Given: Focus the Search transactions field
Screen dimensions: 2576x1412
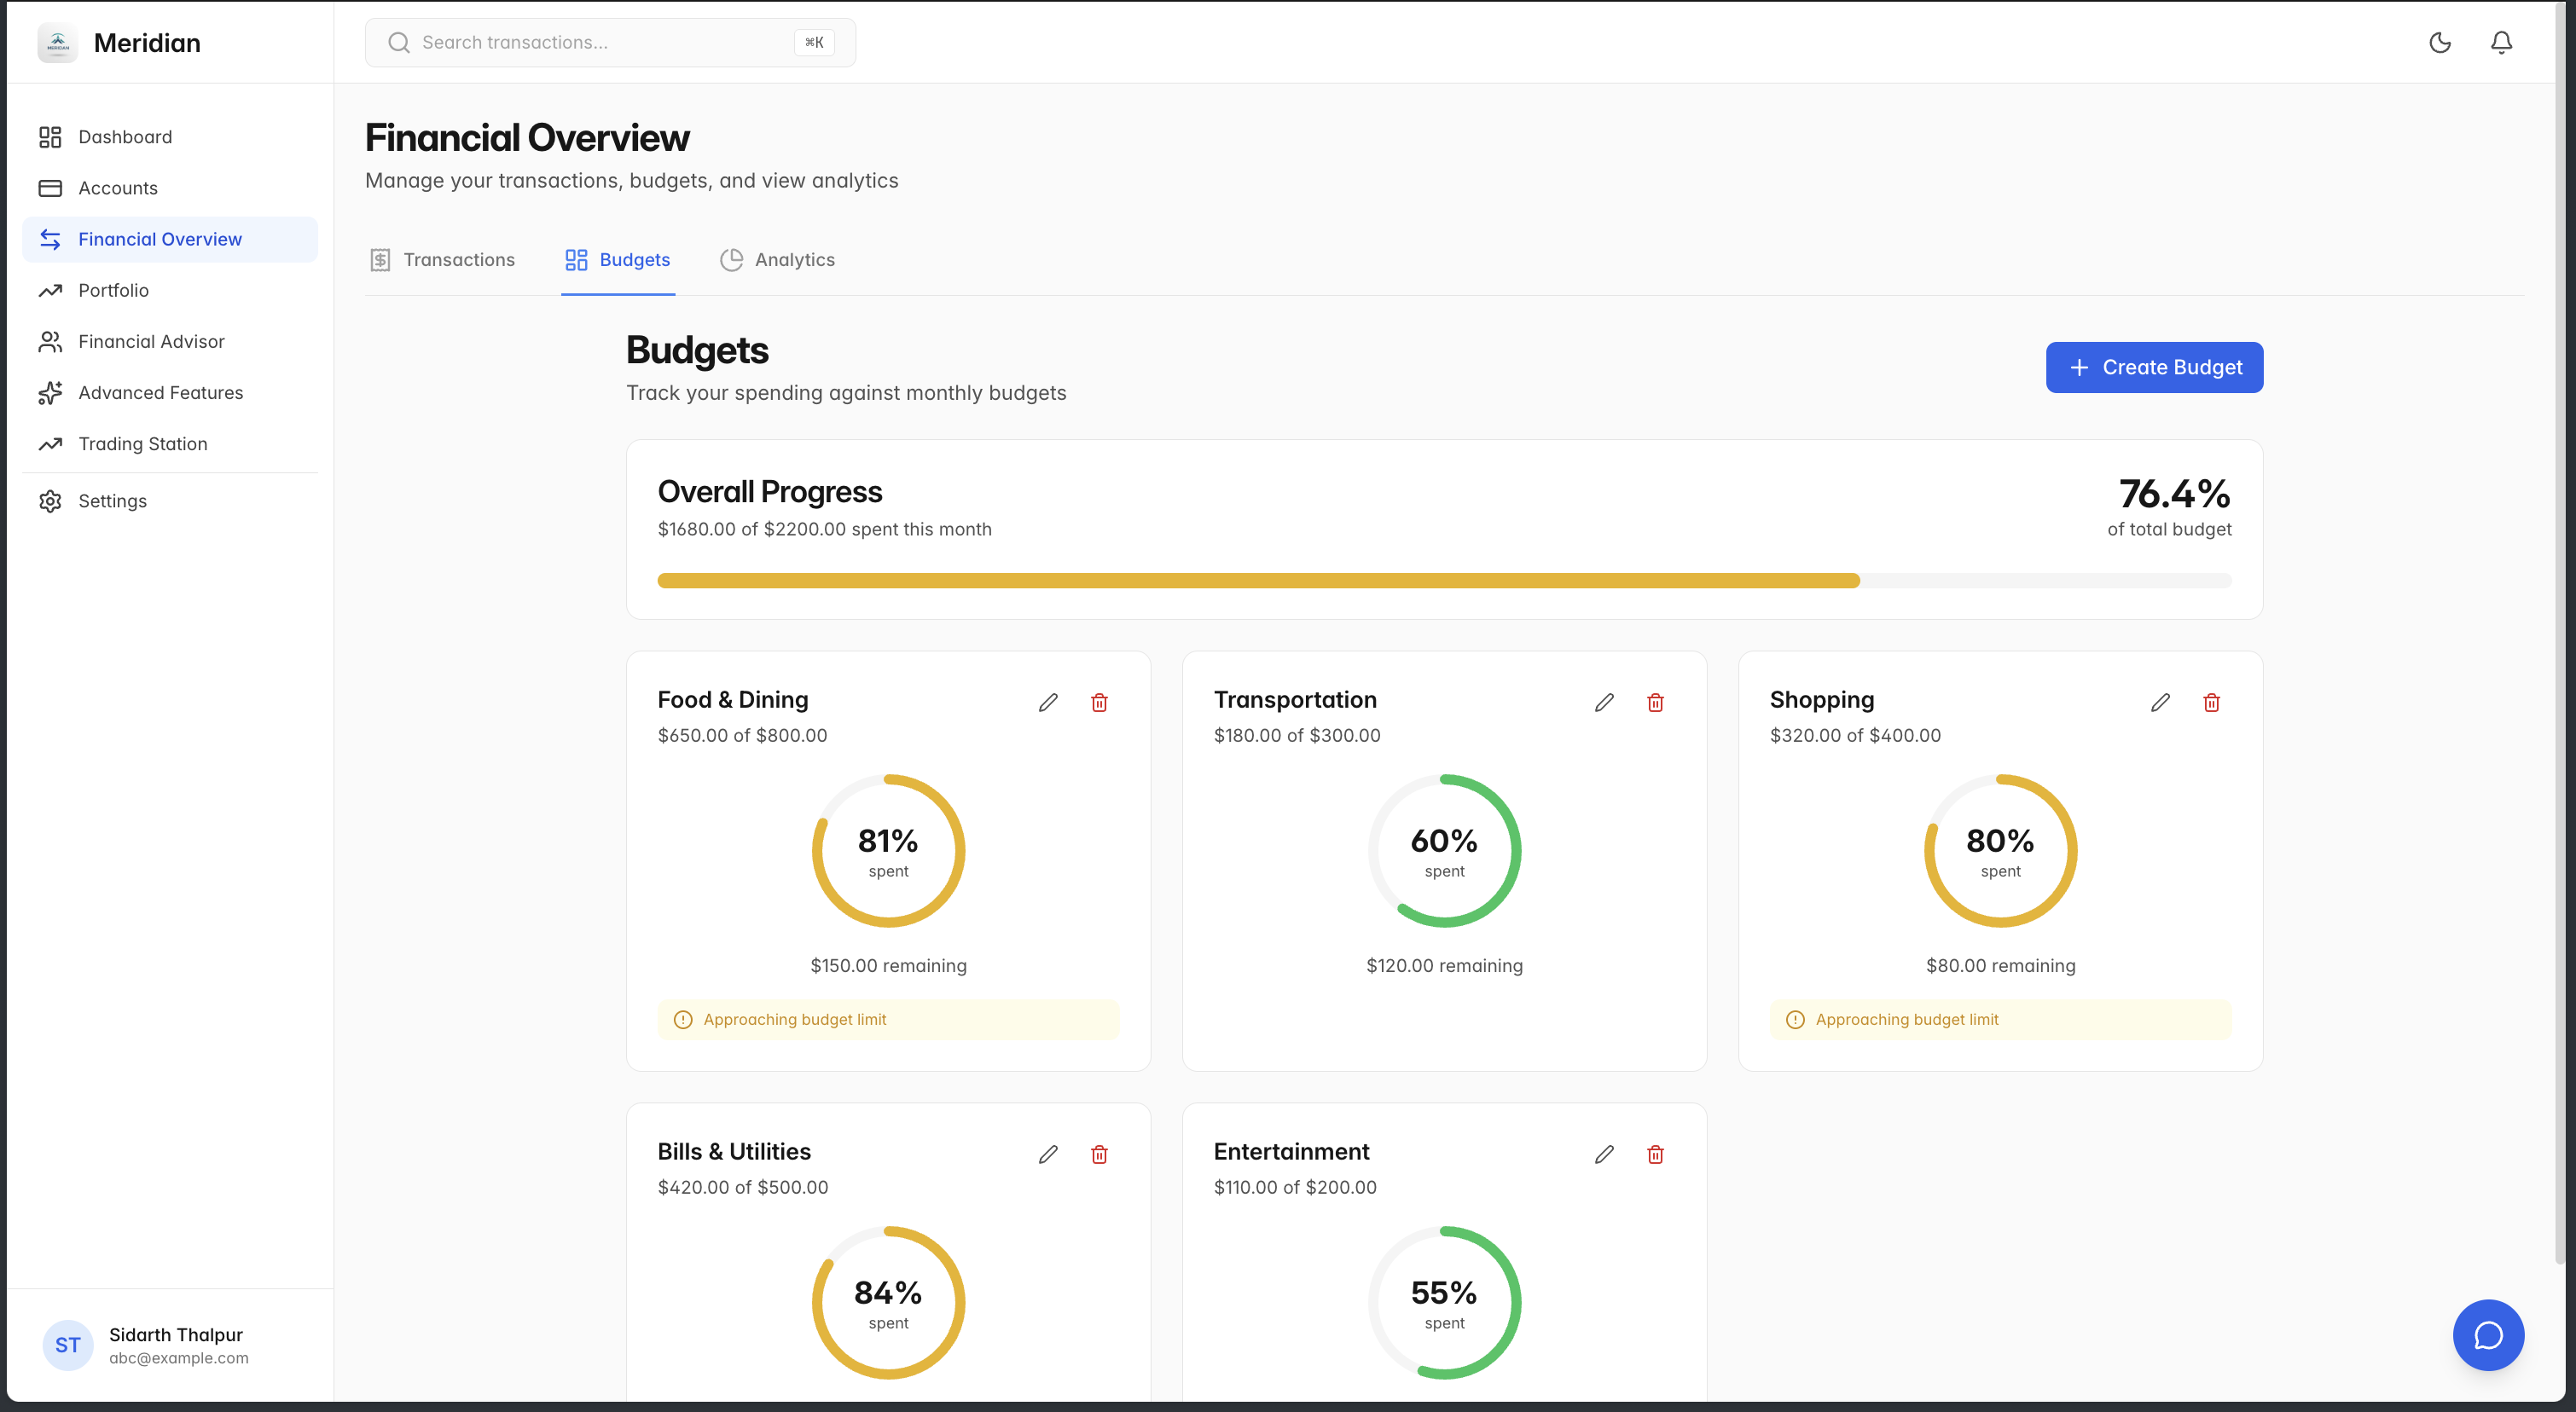Looking at the screenshot, I should coord(600,42).
